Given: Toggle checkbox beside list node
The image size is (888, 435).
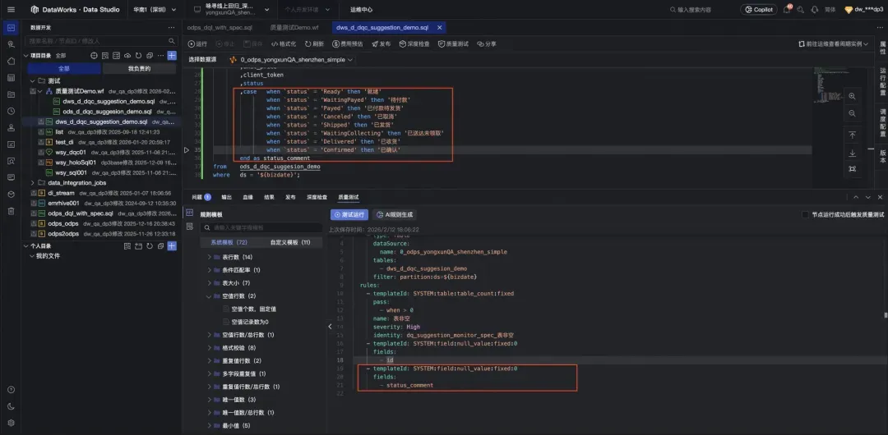Looking at the screenshot, I should click(x=41, y=132).
